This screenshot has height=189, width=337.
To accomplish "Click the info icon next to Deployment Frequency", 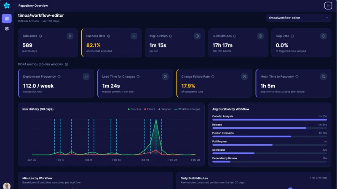I will 59,76.
